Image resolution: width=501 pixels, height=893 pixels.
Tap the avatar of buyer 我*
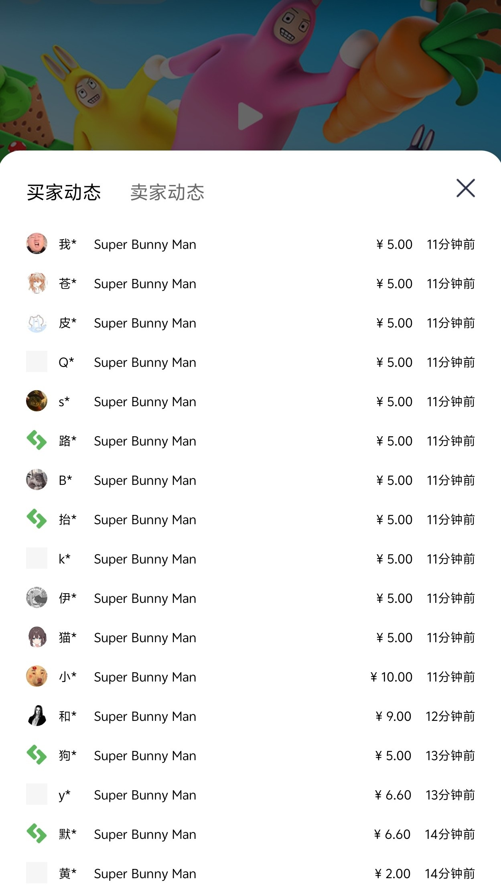[37, 244]
